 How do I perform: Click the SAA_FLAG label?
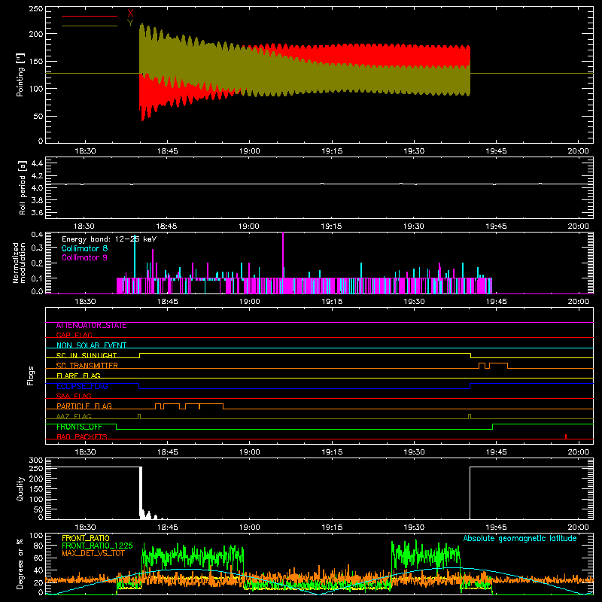coord(74,396)
